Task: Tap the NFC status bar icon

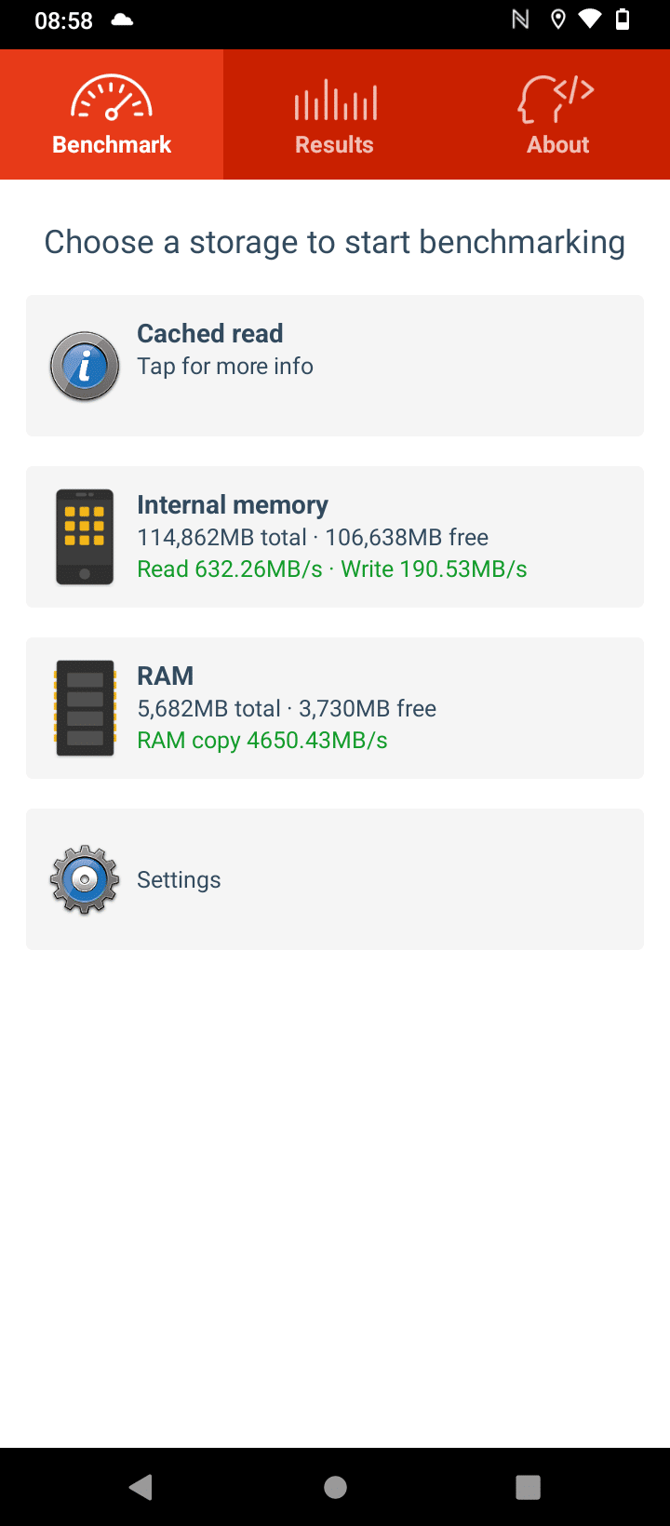Action: [521, 20]
